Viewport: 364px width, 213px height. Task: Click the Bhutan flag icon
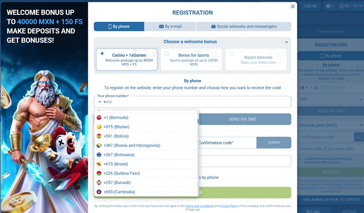[99, 127]
